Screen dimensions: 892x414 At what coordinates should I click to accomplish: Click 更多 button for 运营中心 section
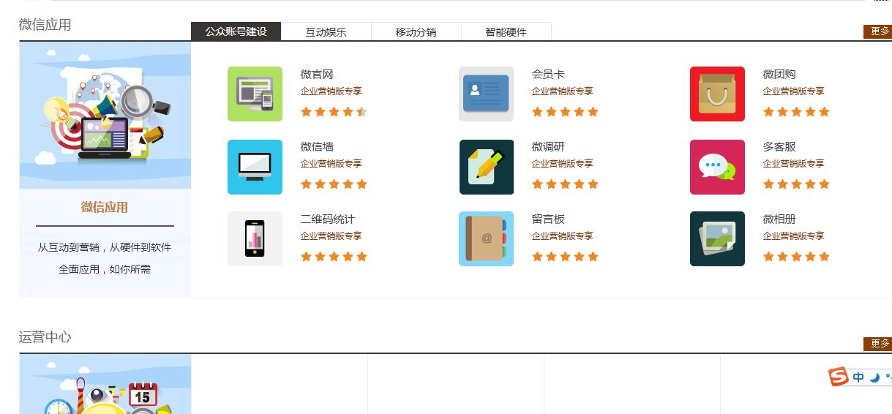click(877, 344)
